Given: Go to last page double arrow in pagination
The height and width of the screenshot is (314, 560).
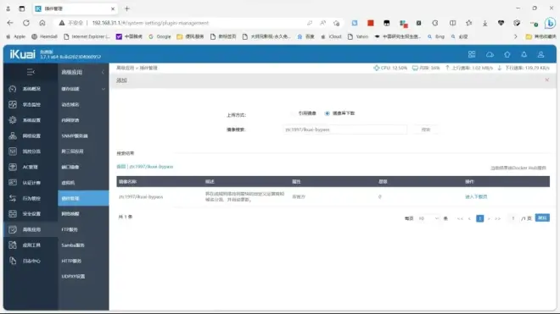Looking at the screenshot, I should click(497, 218).
